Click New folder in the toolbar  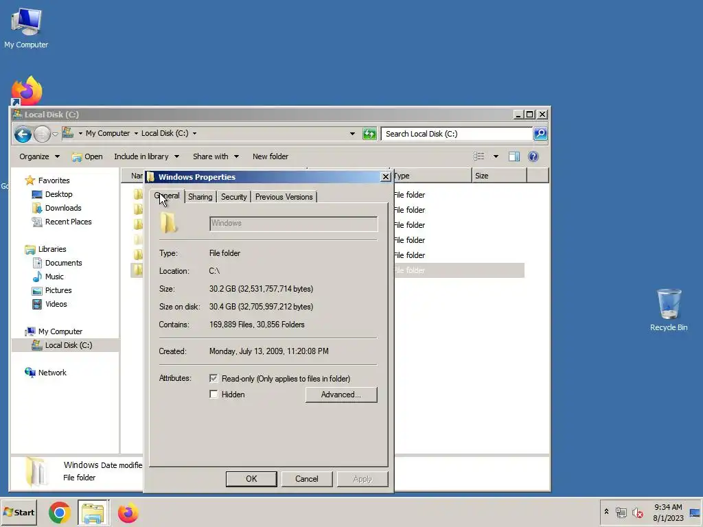click(x=270, y=156)
